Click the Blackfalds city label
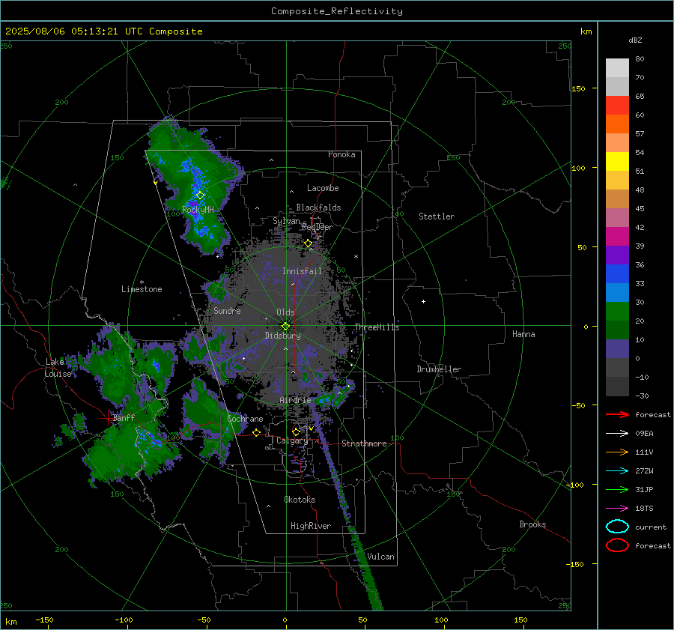 pyautogui.click(x=318, y=208)
